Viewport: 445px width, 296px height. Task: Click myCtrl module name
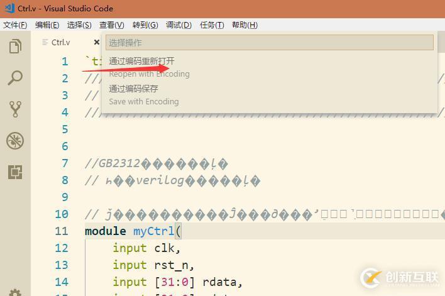pos(154,231)
